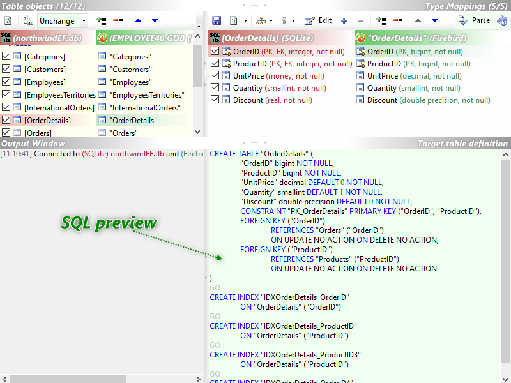
Task: Click SQLite icon beside [OrderDetails] header
Action: [x=215, y=38]
